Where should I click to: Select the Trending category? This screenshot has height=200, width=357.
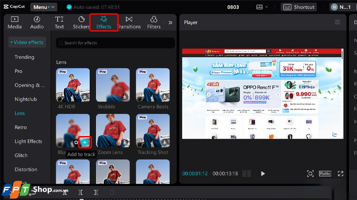(x=25, y=57)
